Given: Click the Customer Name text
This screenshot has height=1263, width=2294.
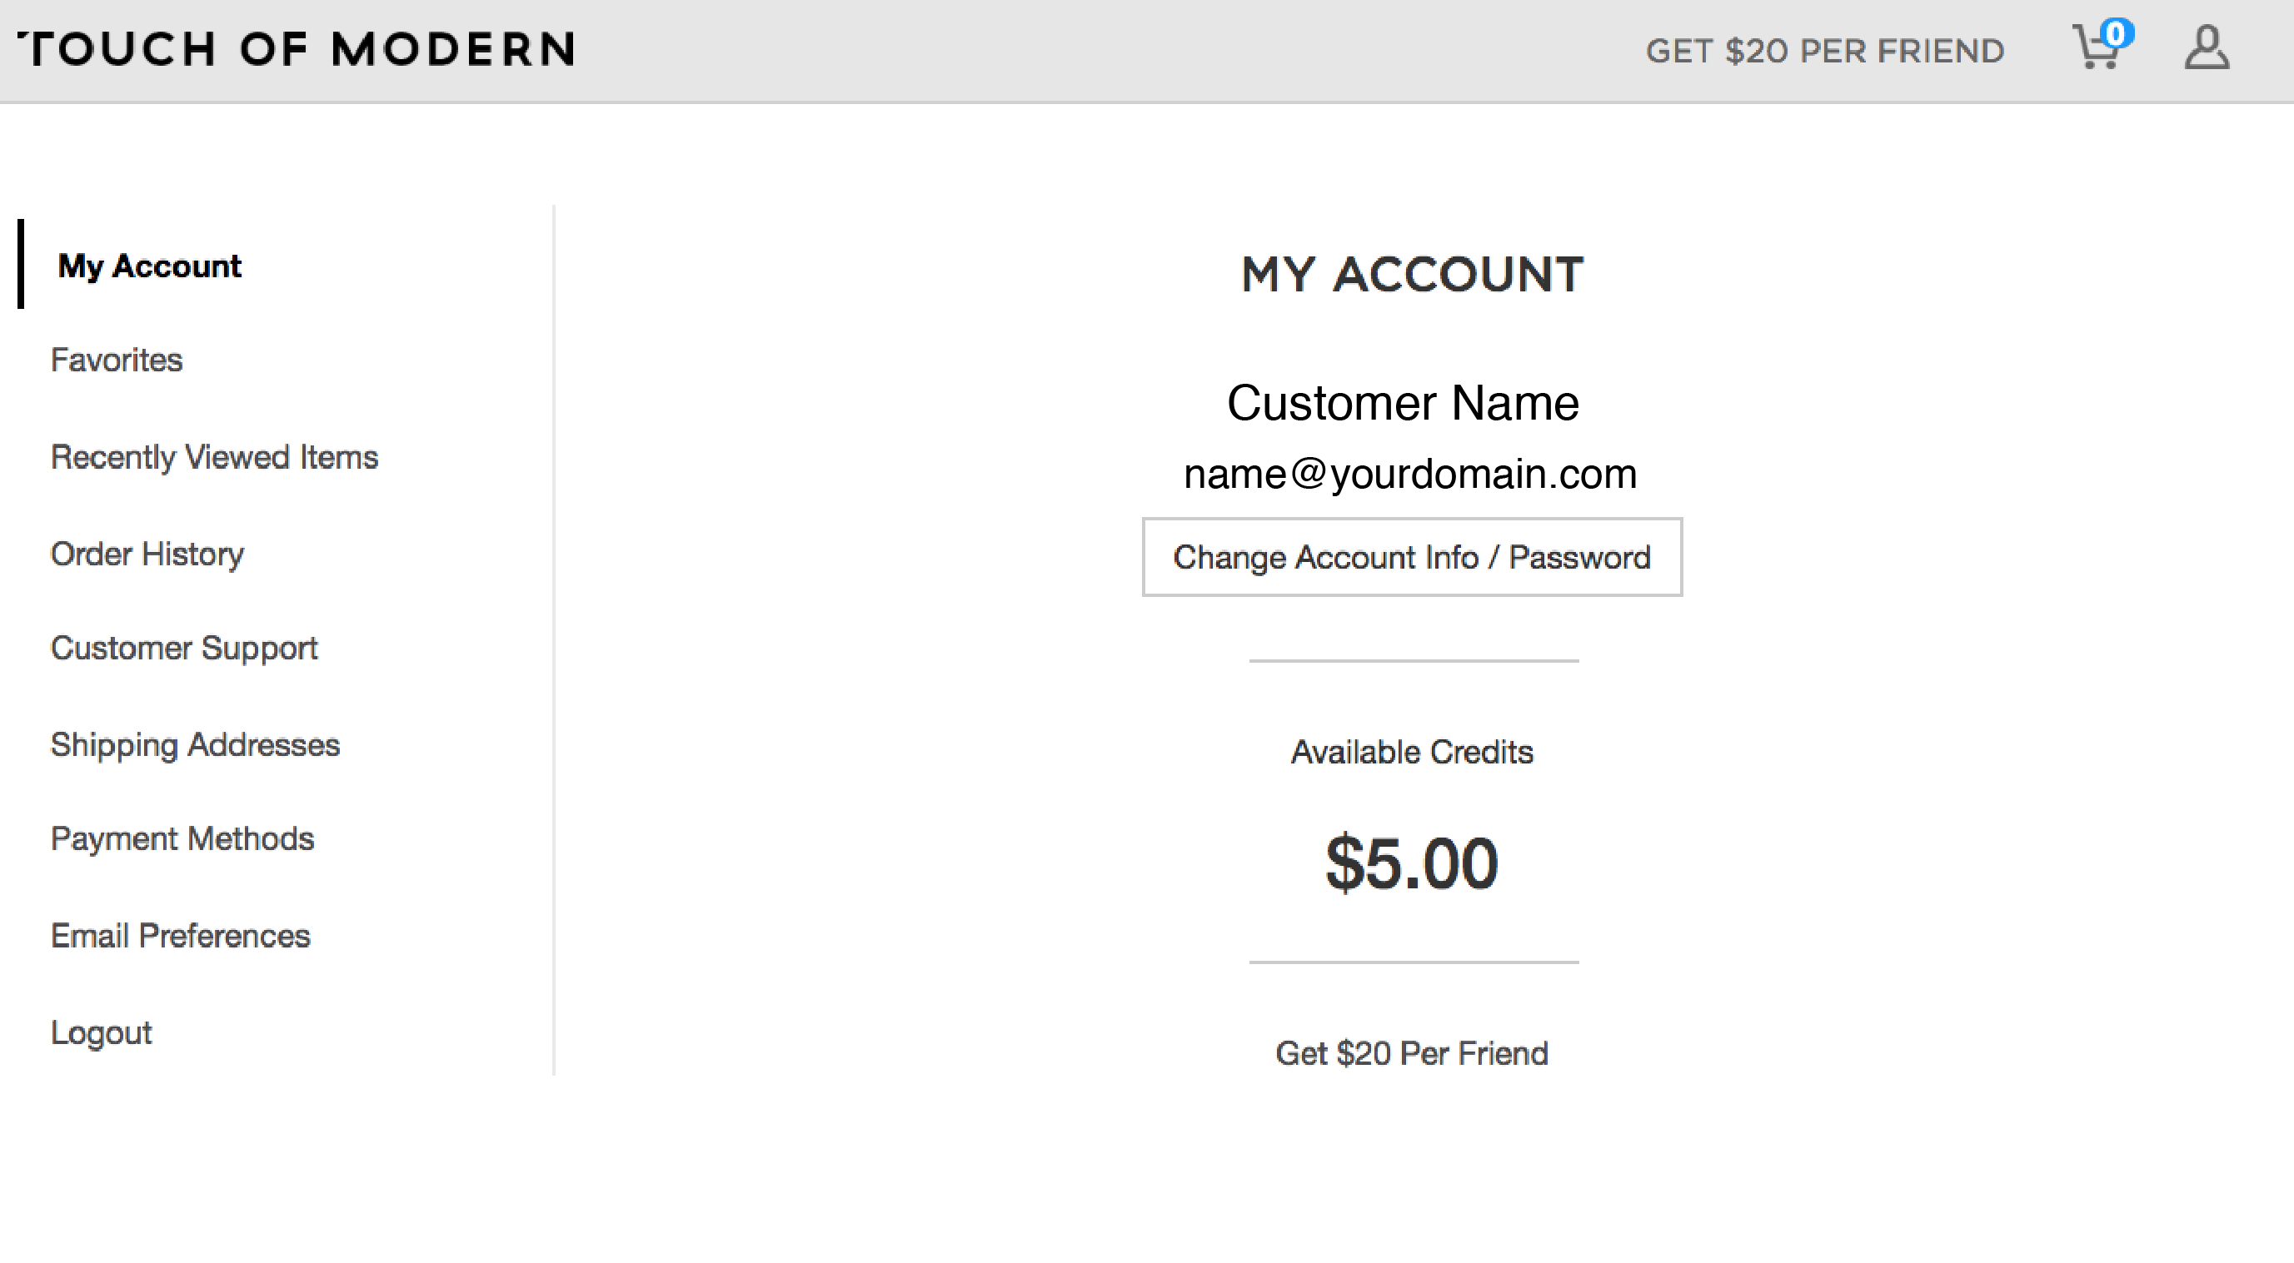Looking at the screenshot, I should click(x=1404, y=402).
